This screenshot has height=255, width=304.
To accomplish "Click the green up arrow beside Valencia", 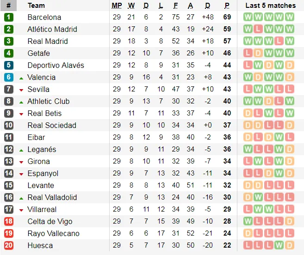I will [x=21, y=78].
